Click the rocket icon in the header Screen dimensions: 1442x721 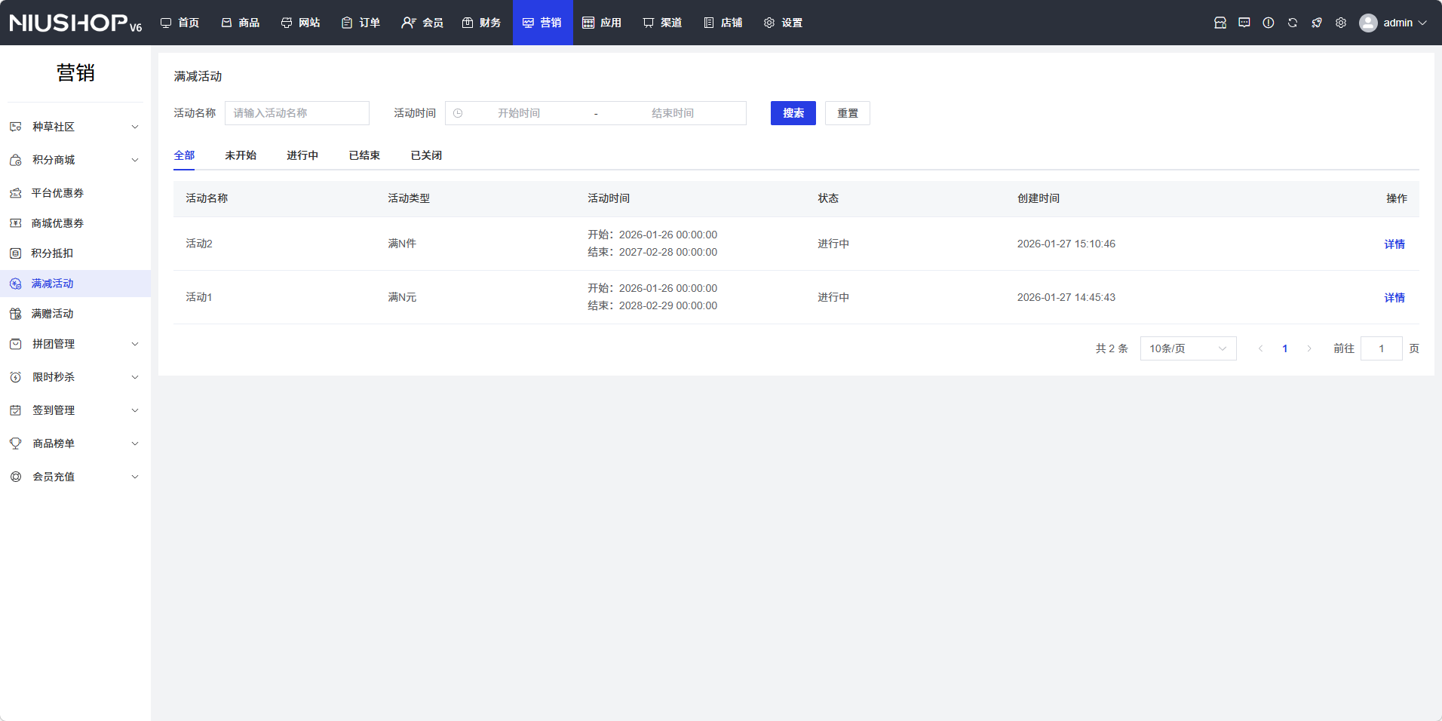pos(1316,23)
